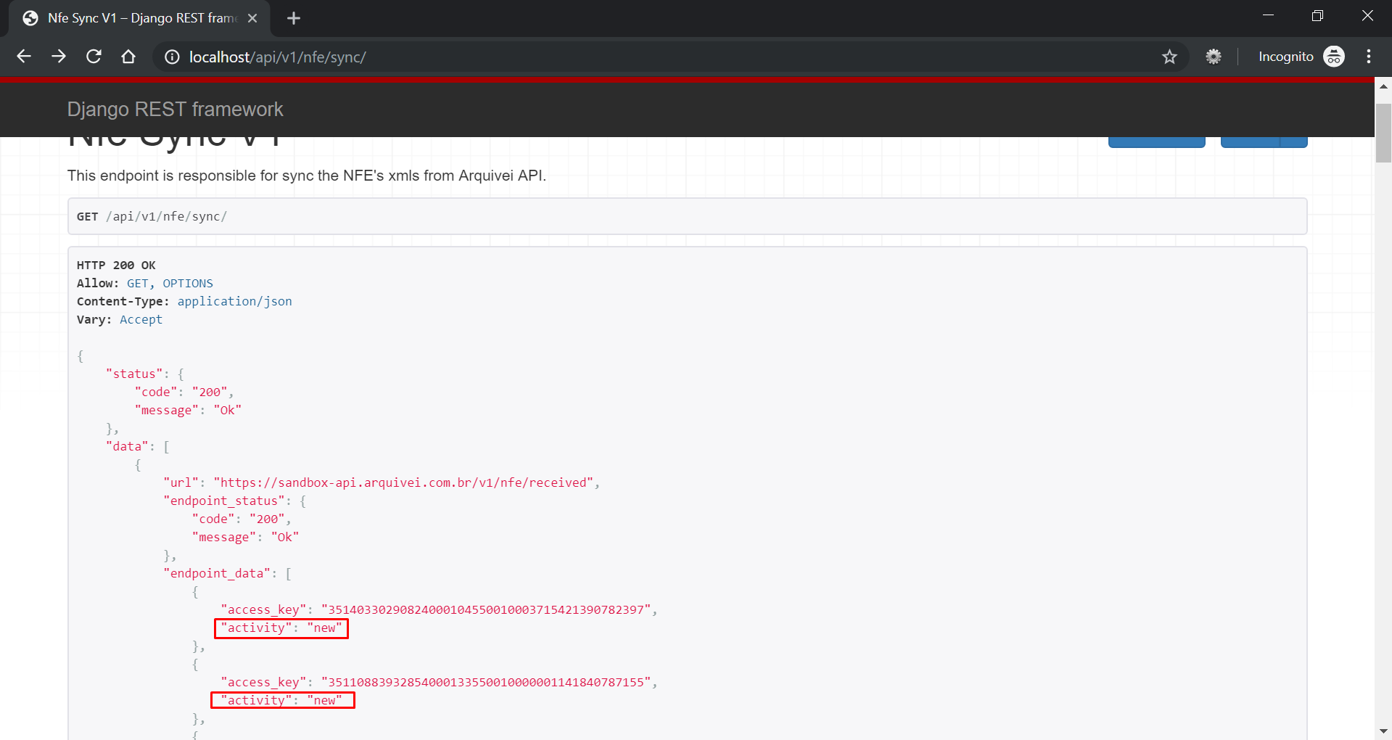Close the Nfe Sync V1 tab

click(252, 18)
